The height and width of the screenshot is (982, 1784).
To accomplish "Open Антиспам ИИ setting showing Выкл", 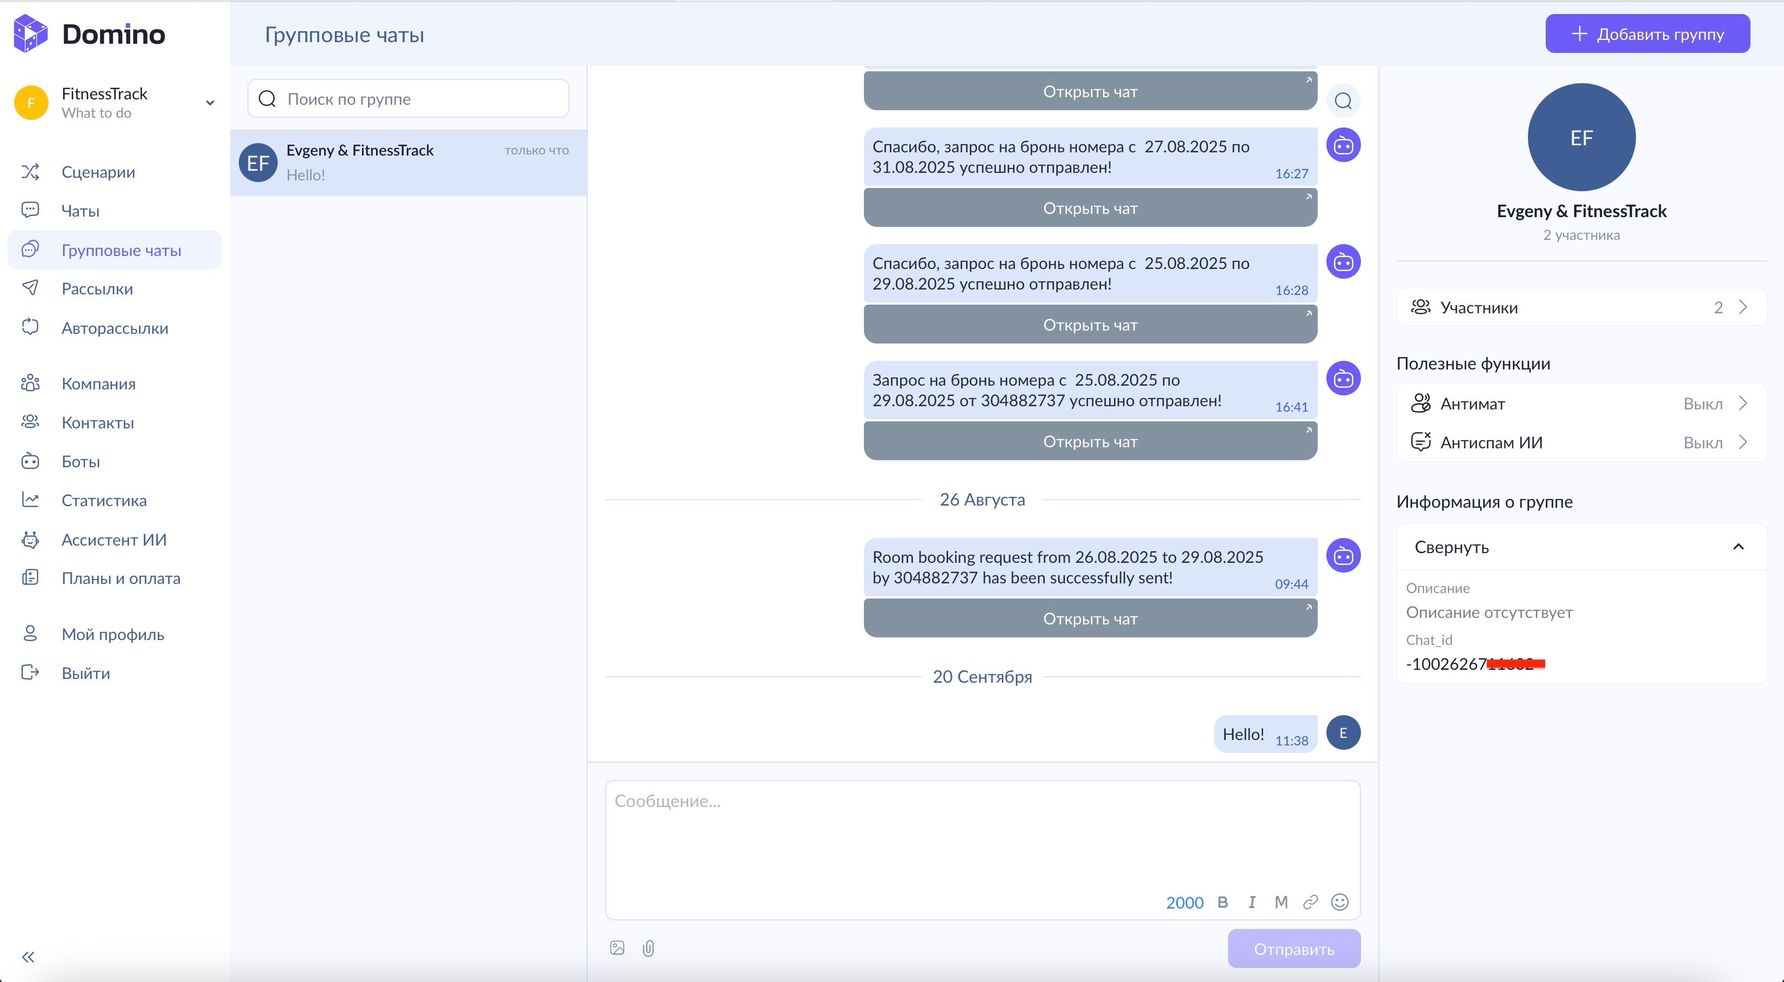I will pyautogui.click(x=1581, y=442).
